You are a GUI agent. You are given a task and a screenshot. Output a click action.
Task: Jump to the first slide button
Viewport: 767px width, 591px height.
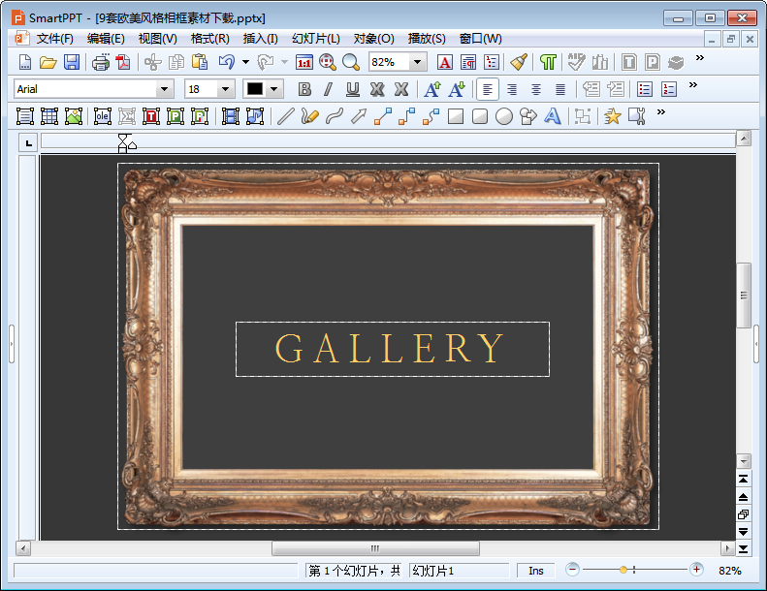click(x=743, y=479)
